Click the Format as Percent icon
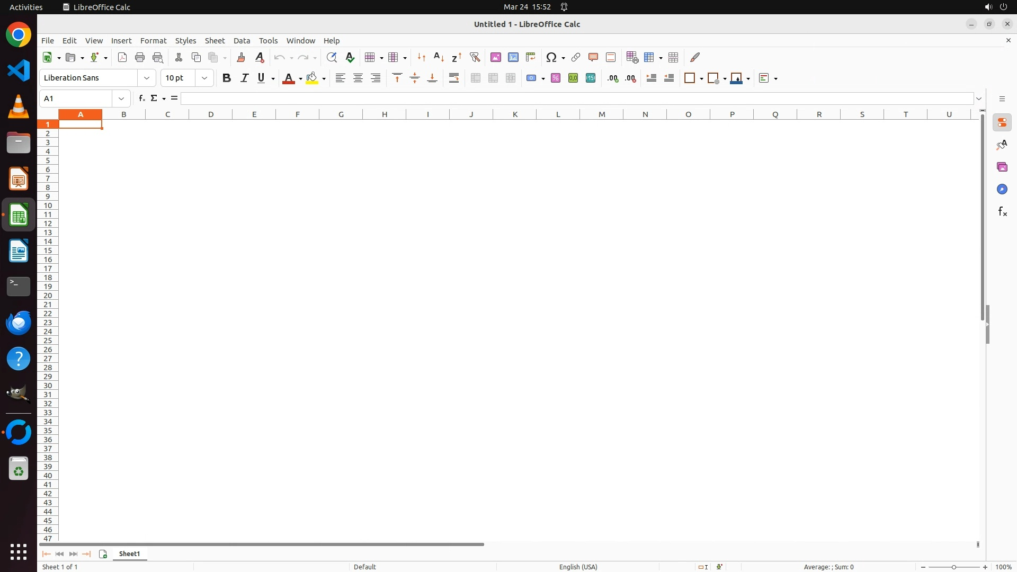Screen dimensions: 1017x572 (x=556, y=78)
